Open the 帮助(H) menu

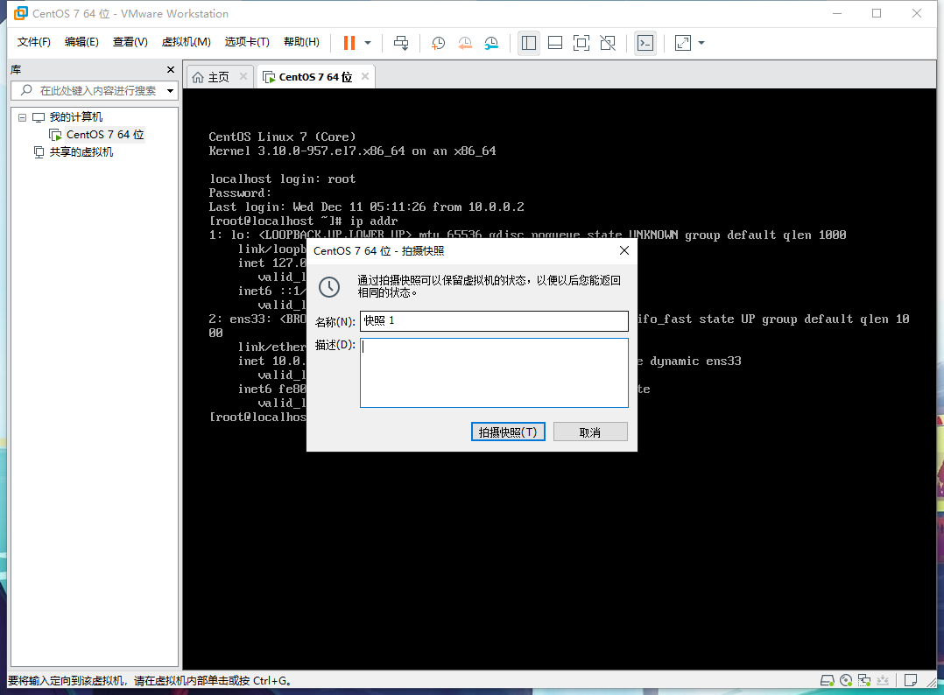click(x=301, y=41)
